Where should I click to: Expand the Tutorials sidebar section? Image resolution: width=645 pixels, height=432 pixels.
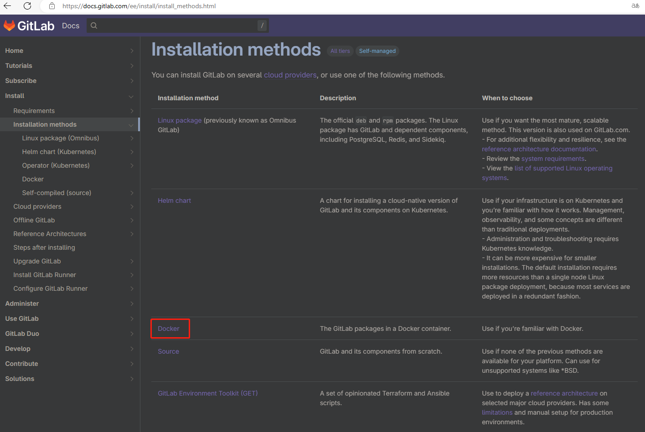[132, 66]
